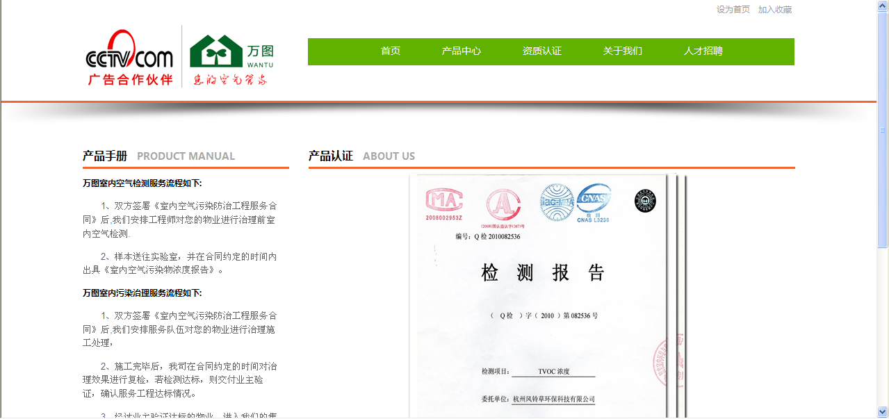Click the black round seal on the certificate

[645, 201]
